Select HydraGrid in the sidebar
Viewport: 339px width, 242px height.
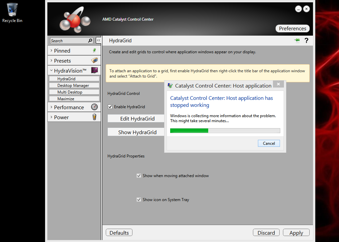click(74, 79)
